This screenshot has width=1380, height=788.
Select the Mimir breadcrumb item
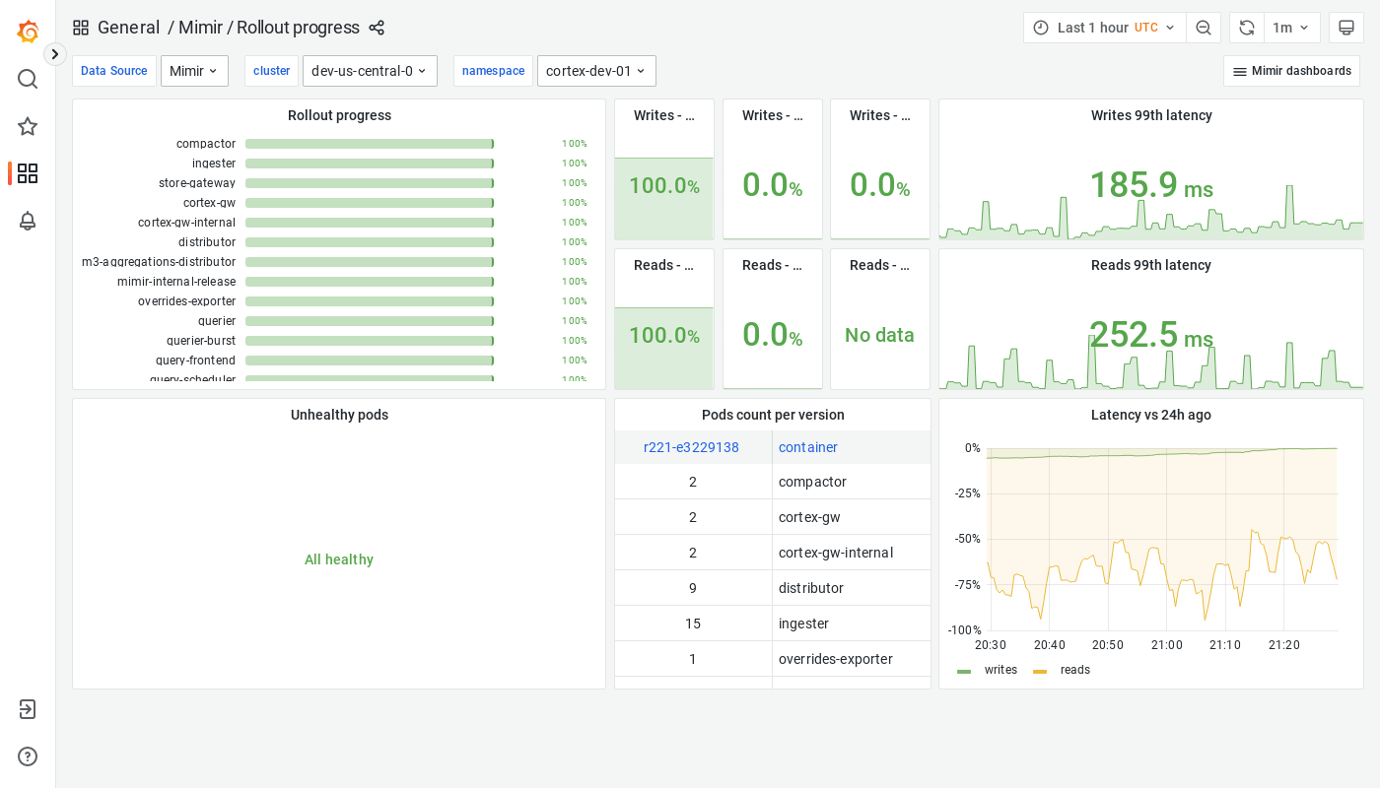[198, 28]
